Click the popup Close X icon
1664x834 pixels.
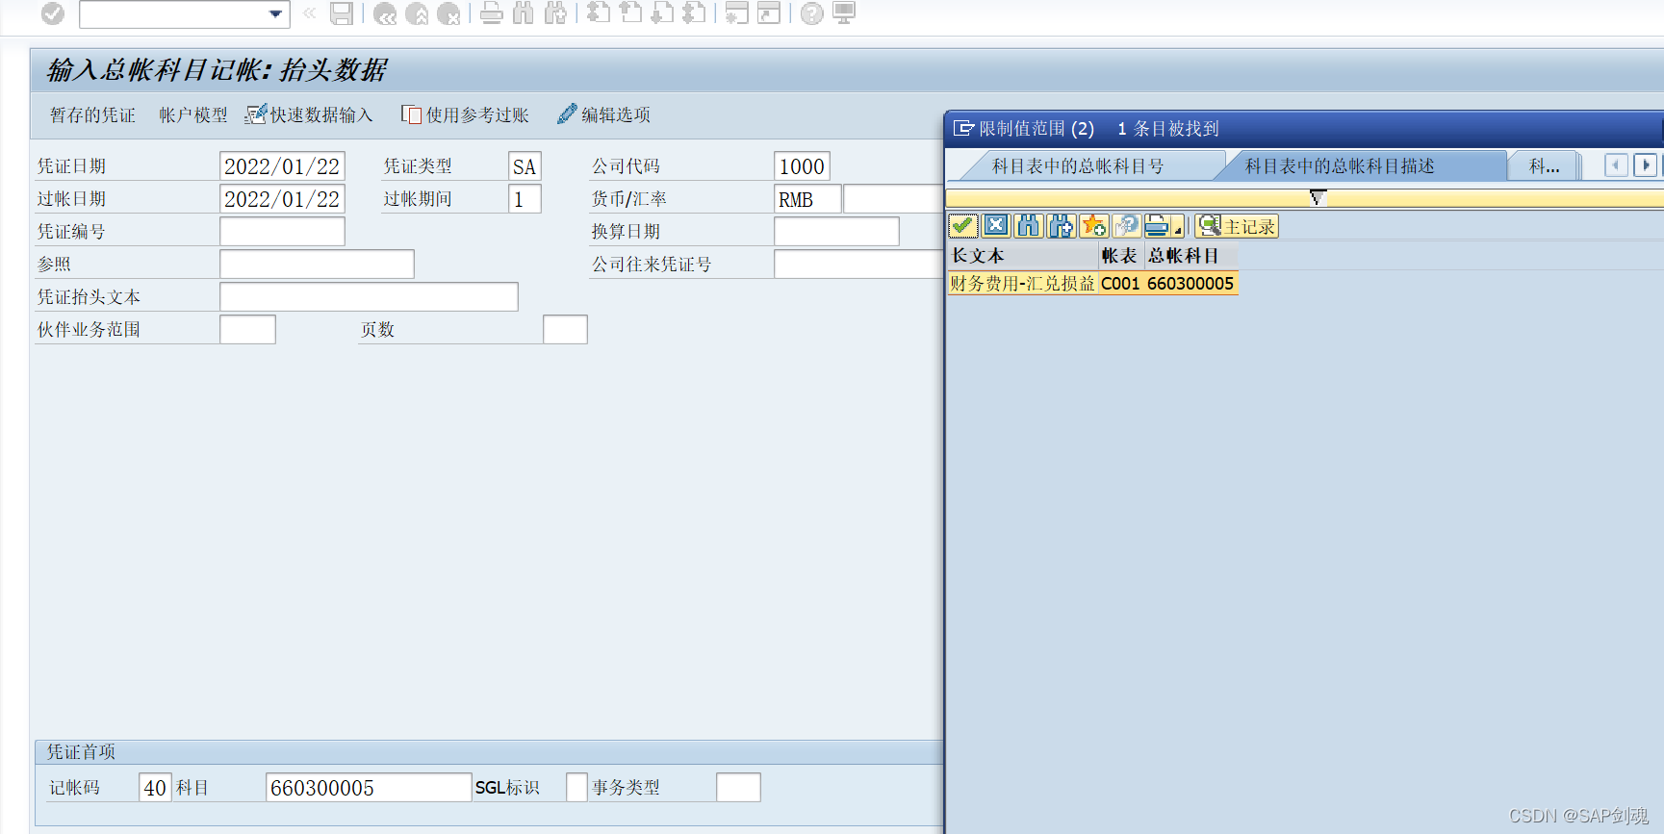pos(996,226)
